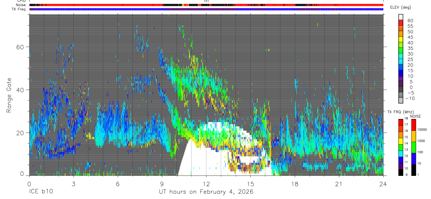The height and width of the screenshot is (199, 431).
Task: Click the '35' label on ELEV colorbar
Action: pyautogui.click(x=410, y=48)
